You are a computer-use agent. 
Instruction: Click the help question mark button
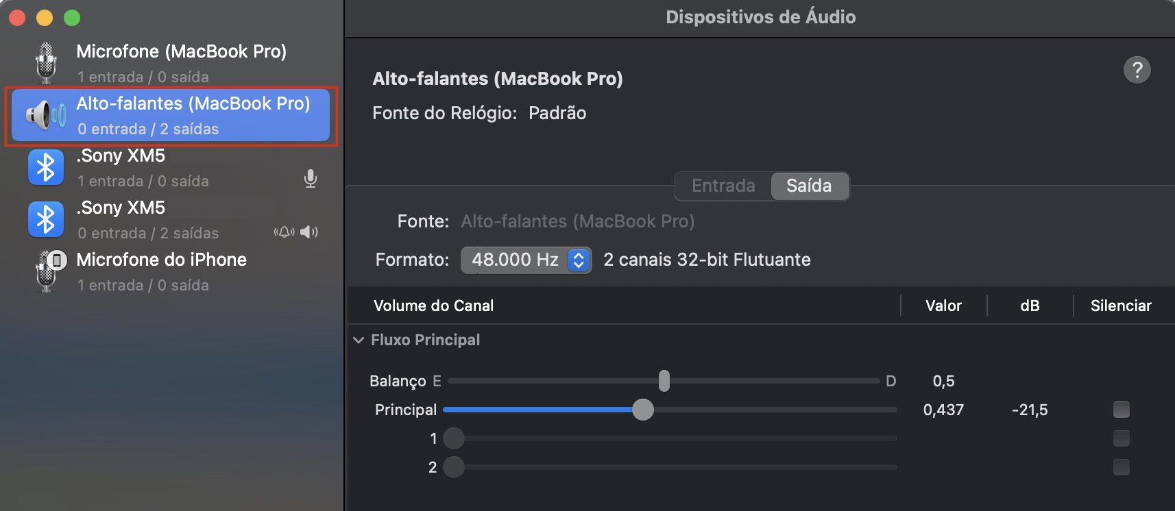point(1137,69)
